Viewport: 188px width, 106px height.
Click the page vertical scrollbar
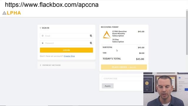[x=187, y=32]
